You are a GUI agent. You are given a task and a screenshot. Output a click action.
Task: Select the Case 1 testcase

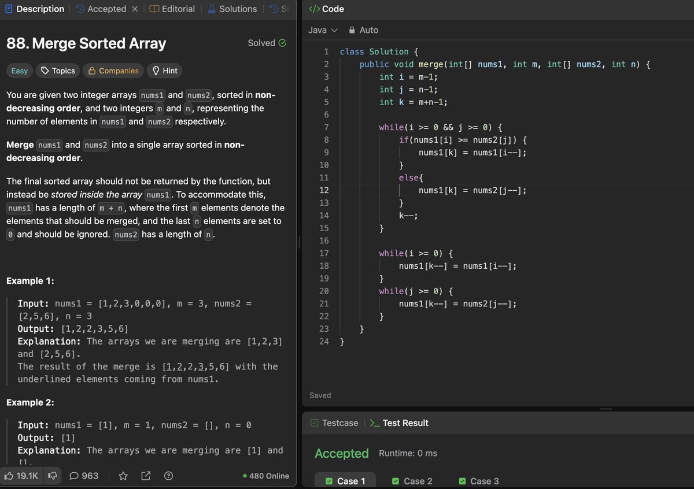pyautogui.click(x=345, y=481)
